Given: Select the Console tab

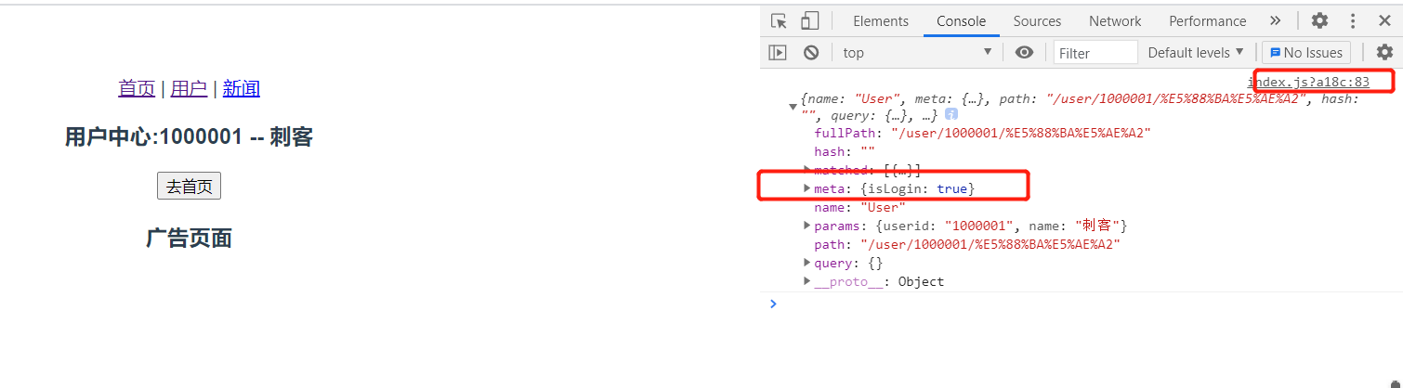Looking at the screenshot, I should click(961, 21).
